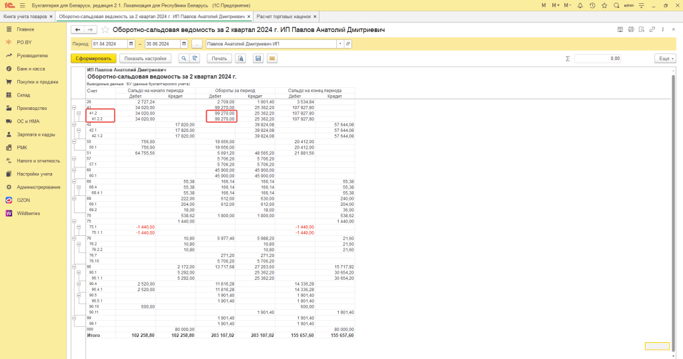Click the email send icon in the toolbar
Image resolution: width=683 pixels, height=359 pixels.
272,59
